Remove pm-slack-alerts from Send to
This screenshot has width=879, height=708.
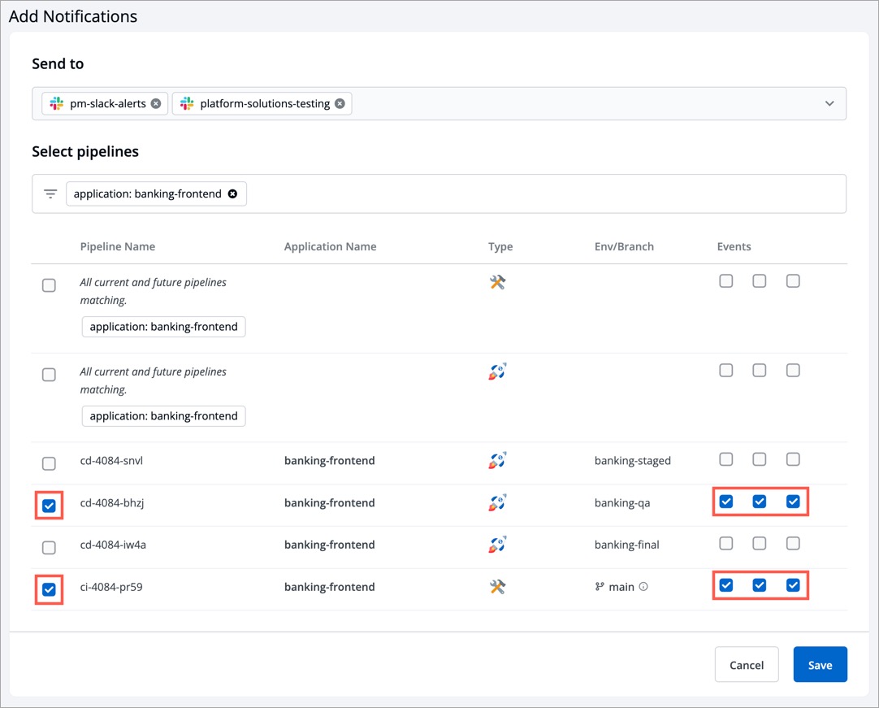coord(155,103)
